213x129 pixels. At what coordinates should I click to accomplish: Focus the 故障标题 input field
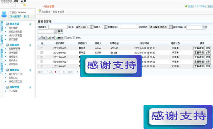(128, 27)
